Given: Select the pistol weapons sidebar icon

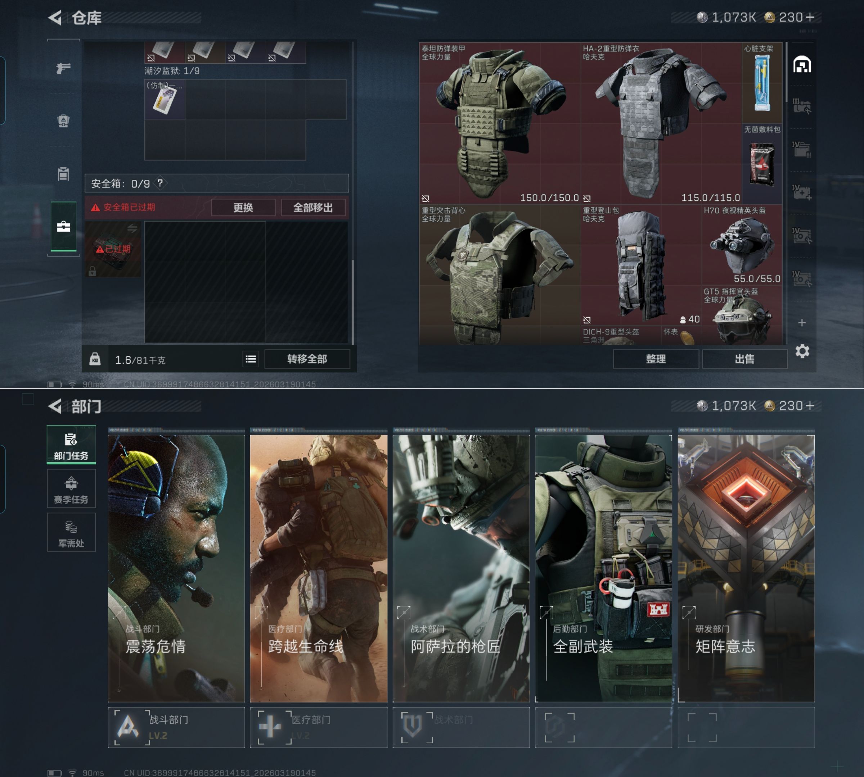Looking at the screenshot, I should tap(63, 68).
